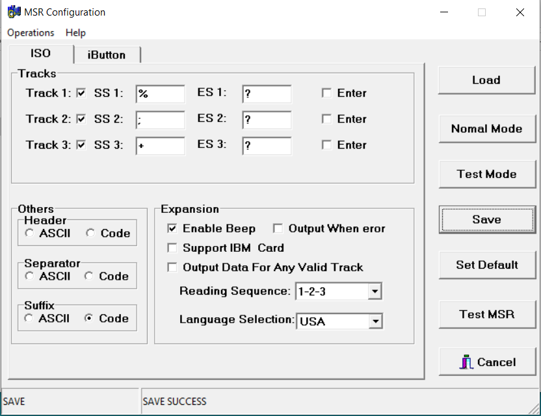This screenshot has height=416, width=541.
Task: Switch to the iButton tab
Action: (x=107, y=55)
